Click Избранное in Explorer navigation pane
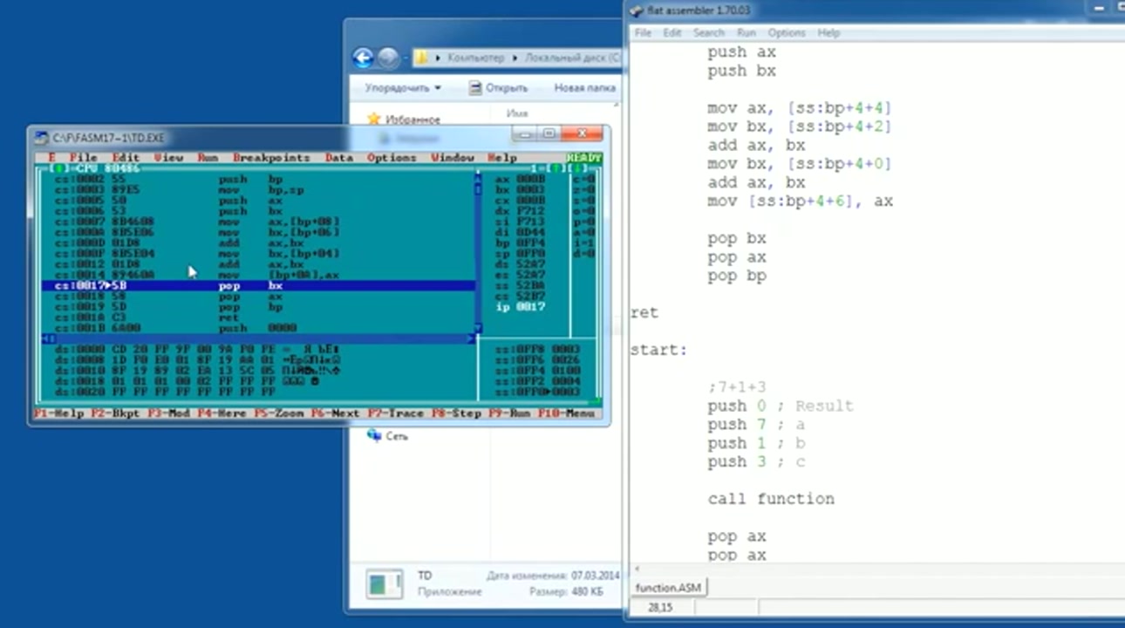 click(413, 119)
